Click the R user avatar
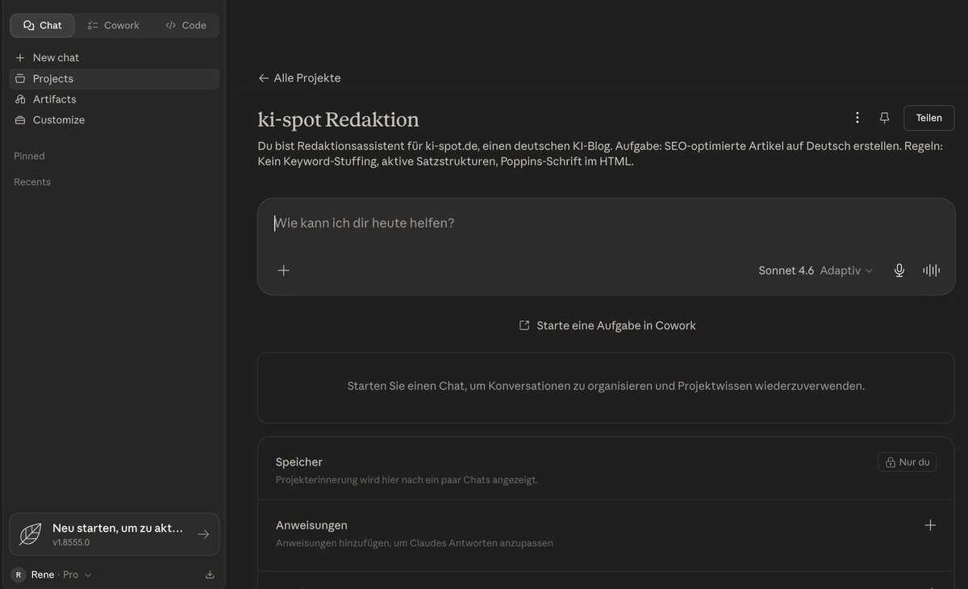Image resolution: width=968 pixels, height=589 pixels. coord(19,574)
